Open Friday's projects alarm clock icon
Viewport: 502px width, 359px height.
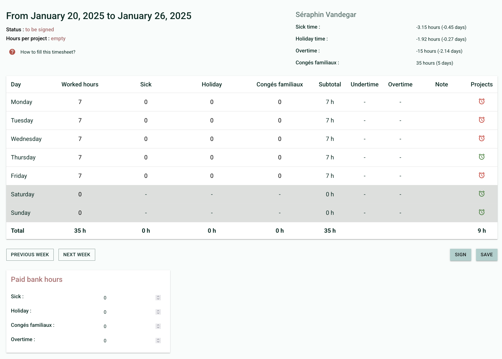point(481,175)
